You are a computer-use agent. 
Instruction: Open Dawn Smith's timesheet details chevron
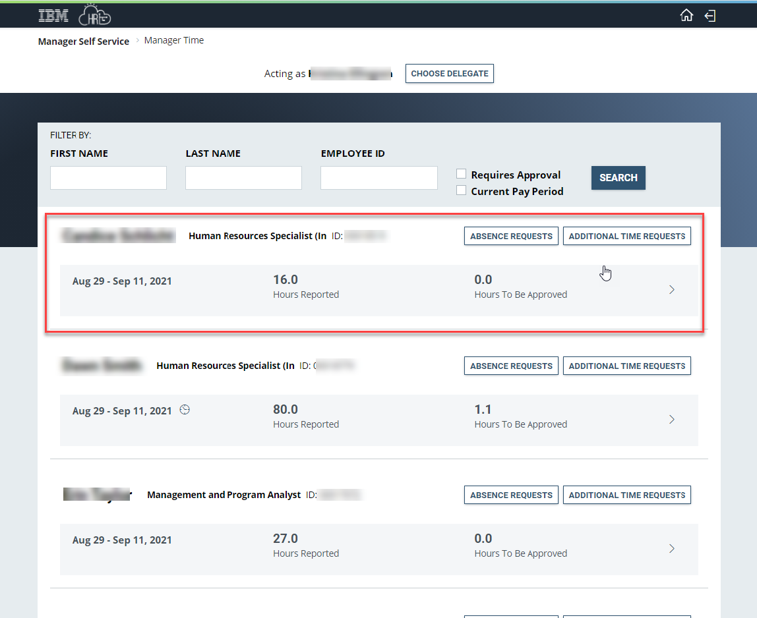click(x=672, y=419)
